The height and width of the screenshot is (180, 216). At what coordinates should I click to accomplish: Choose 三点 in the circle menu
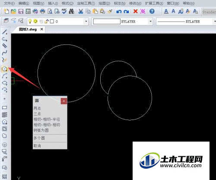(x=37, y=114)
